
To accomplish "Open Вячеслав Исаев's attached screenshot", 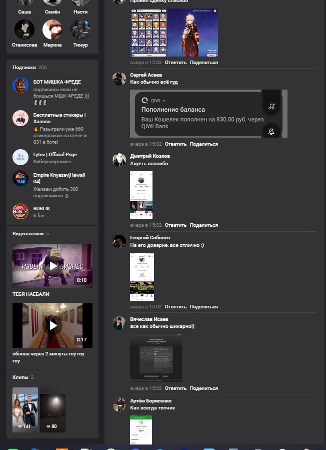I will point(156,357).
